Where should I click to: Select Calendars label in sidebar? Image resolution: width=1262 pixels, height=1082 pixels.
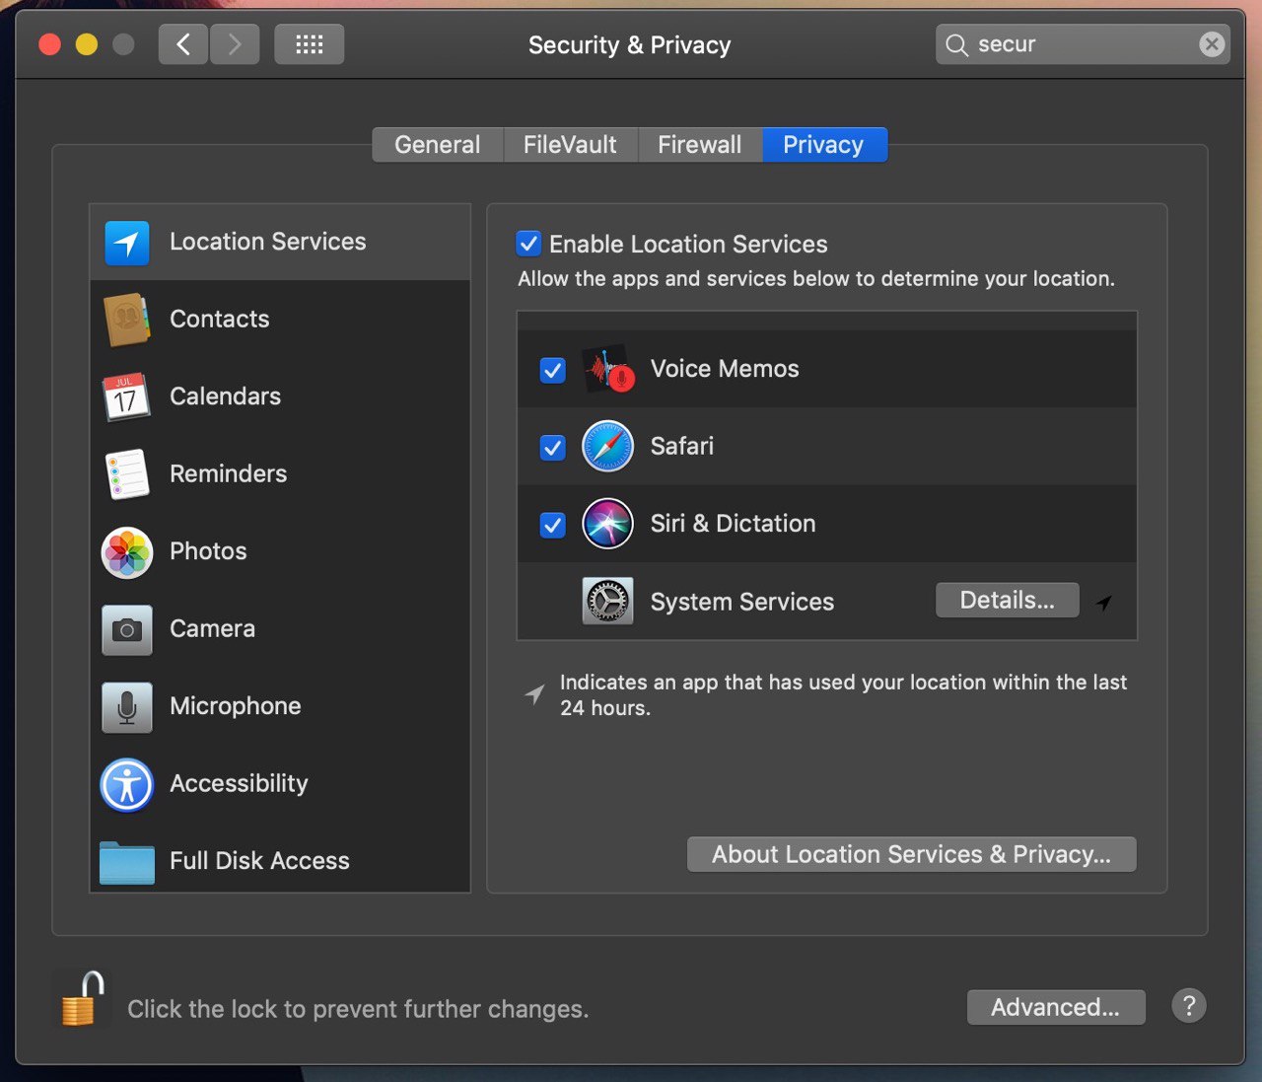(226, 397)
